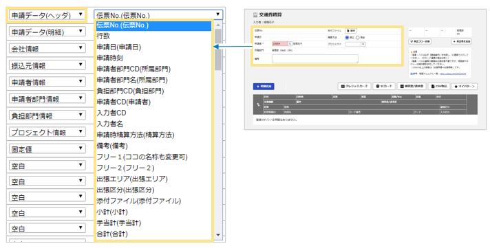Click the search icon next to プロジェクト field

(363, 44)
